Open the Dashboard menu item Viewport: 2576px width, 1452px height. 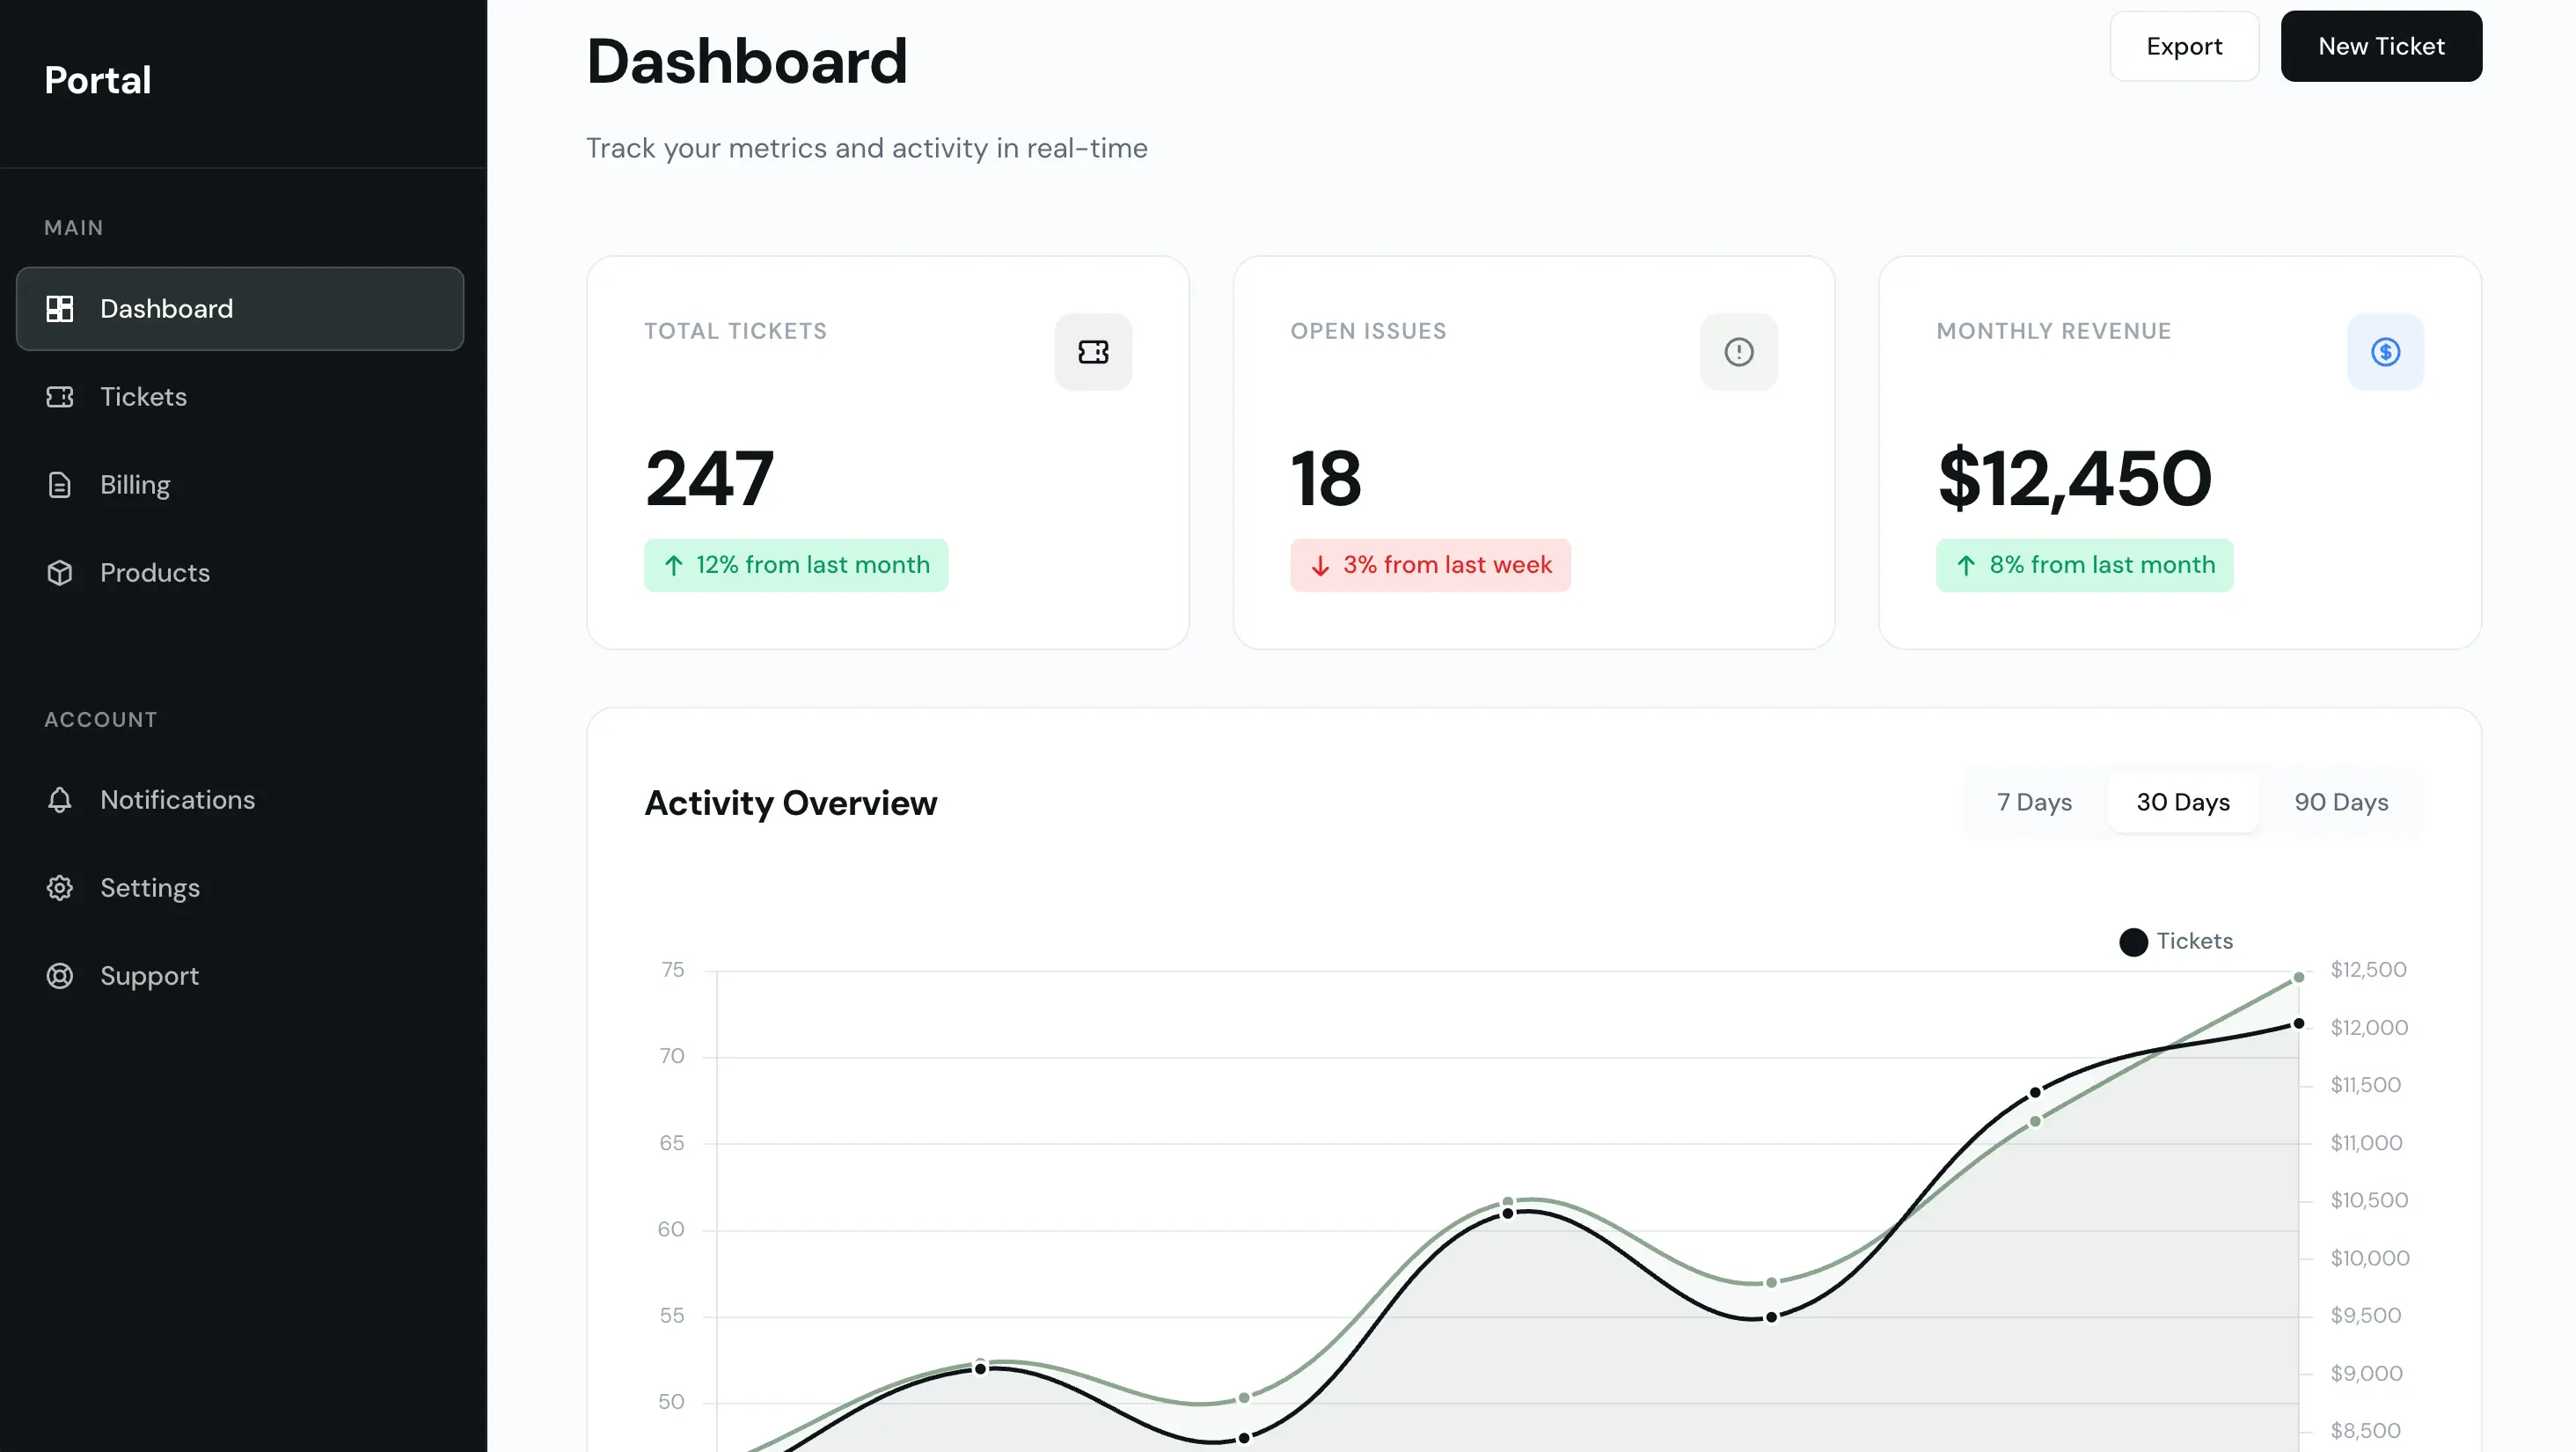[240, 308]
